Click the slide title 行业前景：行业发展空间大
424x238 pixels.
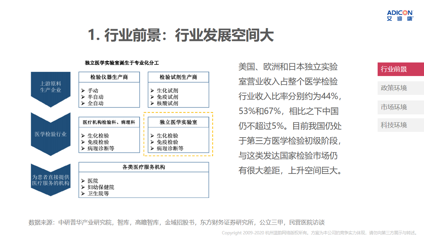(x=181, y=35)
